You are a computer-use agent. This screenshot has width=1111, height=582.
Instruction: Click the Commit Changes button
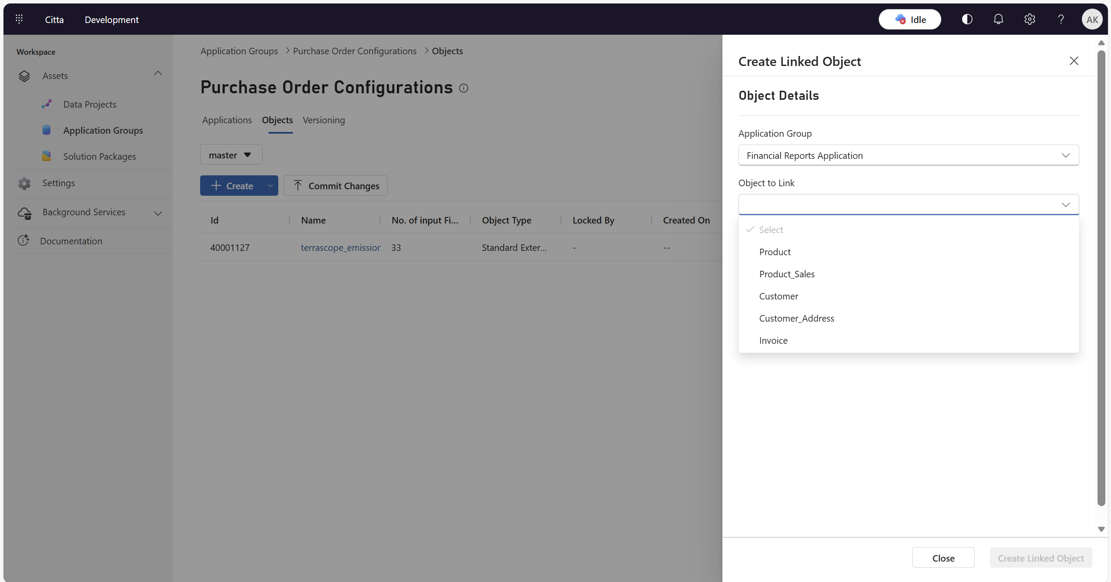336,186
